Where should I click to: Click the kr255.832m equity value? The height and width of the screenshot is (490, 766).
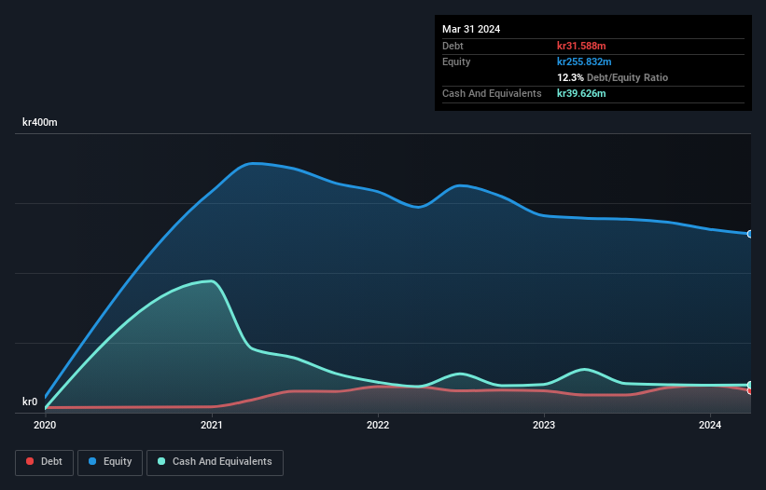pyautogui.click(x=584, y=61)
